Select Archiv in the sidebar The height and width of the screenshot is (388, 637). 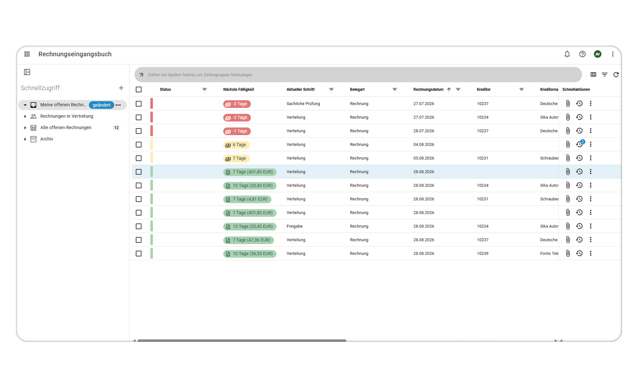pyautogui.click(x=47, y=139)
